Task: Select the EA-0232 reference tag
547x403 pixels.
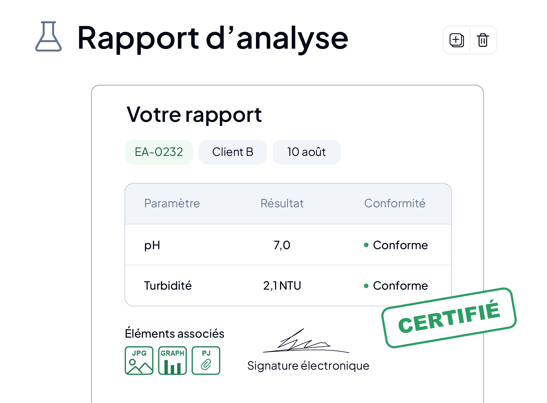Action: click(159, 152)
